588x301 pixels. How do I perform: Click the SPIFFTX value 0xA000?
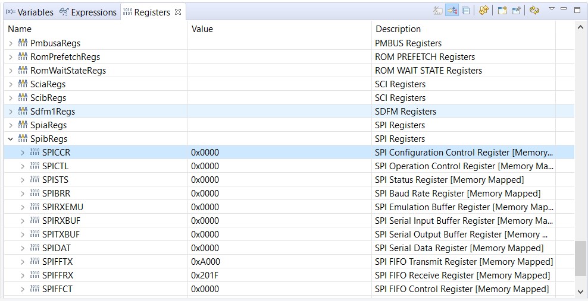pyautogui.click(x=205, y=262)
